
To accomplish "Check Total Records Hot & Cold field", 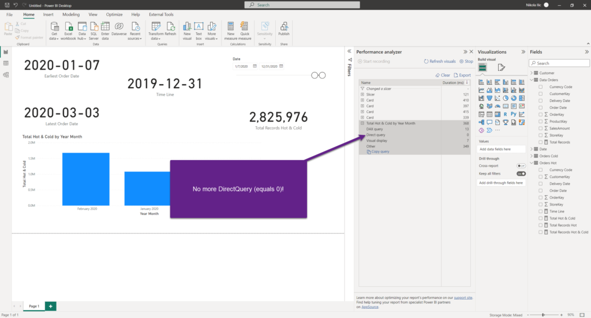I will tap(540, 232).
